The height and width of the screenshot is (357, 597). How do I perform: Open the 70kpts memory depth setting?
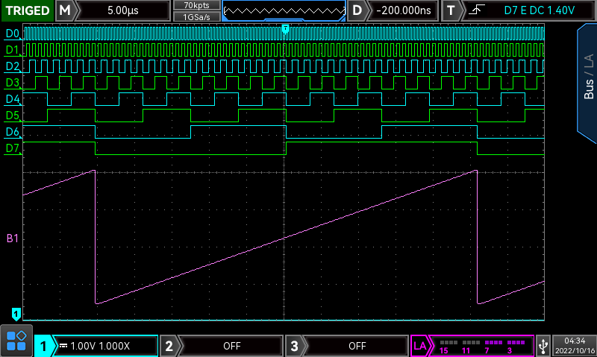pos(196,5)
